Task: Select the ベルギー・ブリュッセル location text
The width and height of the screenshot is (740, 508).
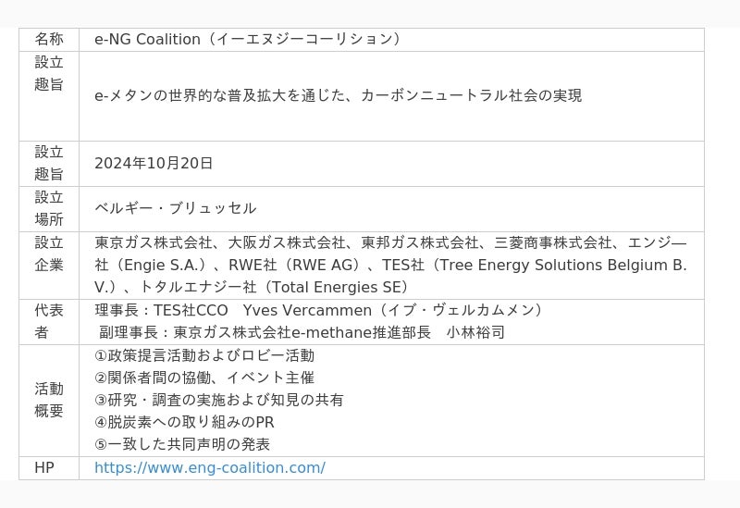Action: (176, 208)
